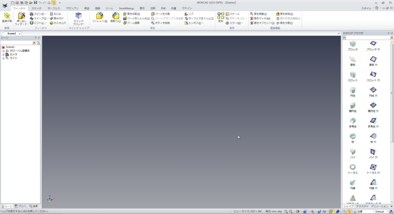Image resolution: width=394 pixels, height=214 pixels.
Task: Select the リブ rib tool
Action: (189, 14)
